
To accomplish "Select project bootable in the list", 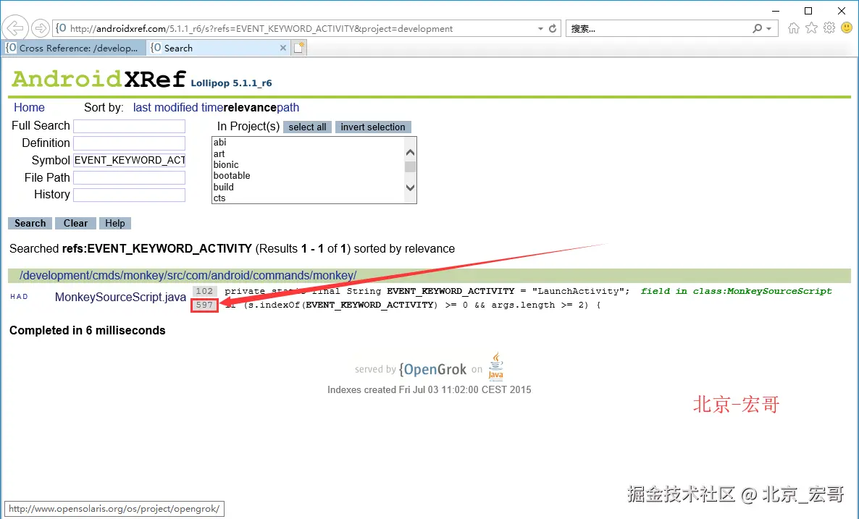I will (x=232, y=176).
